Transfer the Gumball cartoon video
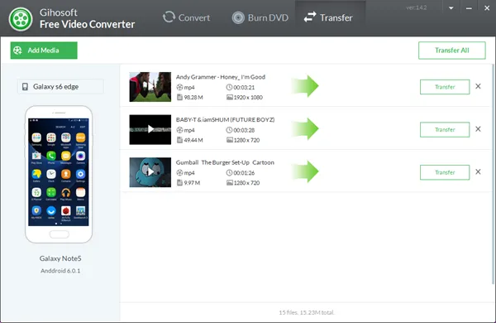The height and width of the screenshot is (323, 496). (x=445, y=172)
